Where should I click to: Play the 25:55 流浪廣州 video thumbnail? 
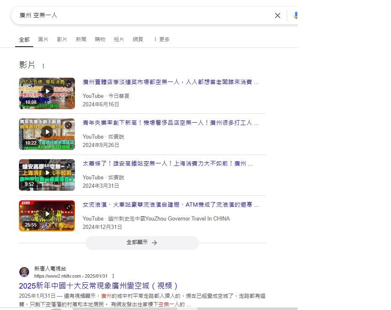pos(47,216)
